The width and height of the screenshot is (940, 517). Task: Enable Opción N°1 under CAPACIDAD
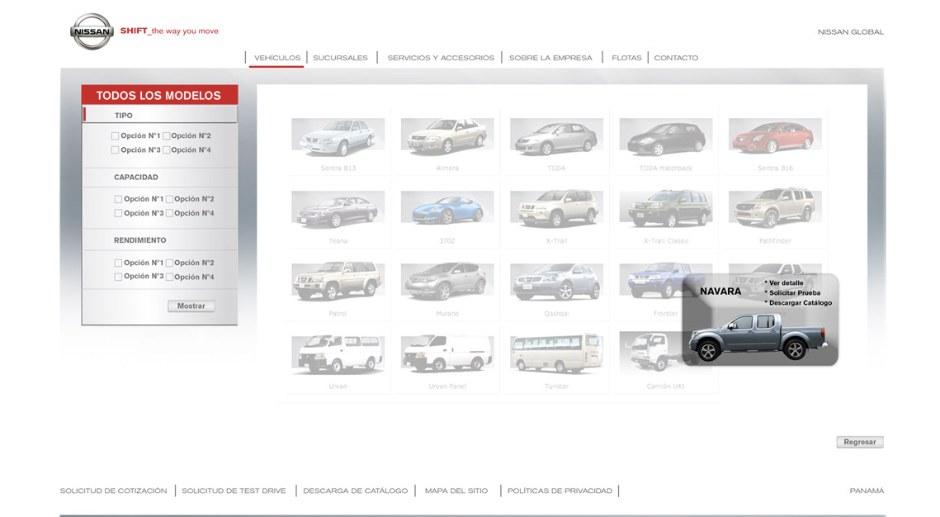[x=118, y=199]
